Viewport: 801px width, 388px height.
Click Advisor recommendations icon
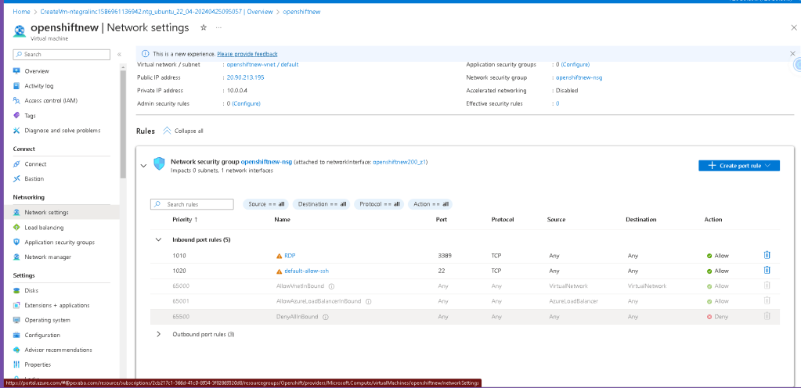(17, 350)
